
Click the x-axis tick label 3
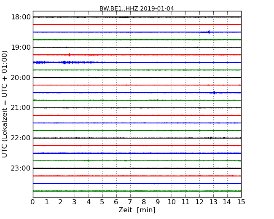tap(75, 202)
